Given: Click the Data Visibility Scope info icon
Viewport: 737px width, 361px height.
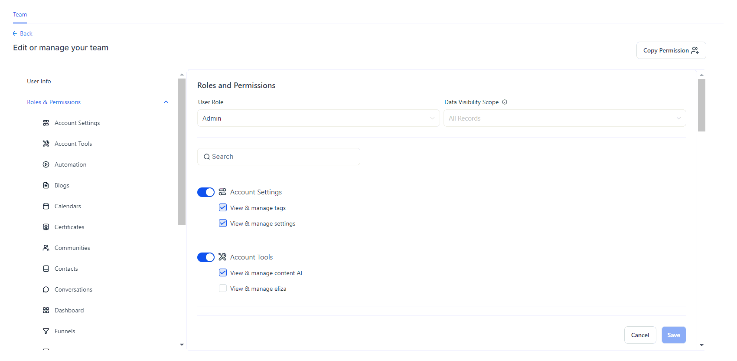Looking at the screenshot, I should 505,102.
